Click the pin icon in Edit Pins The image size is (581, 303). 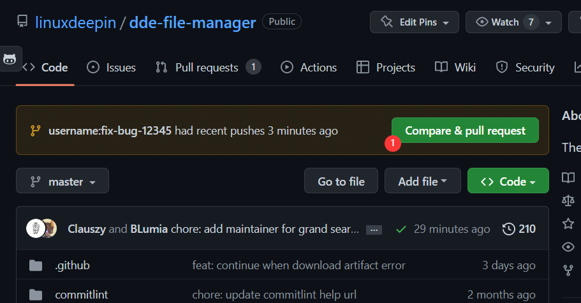(387, 22)
